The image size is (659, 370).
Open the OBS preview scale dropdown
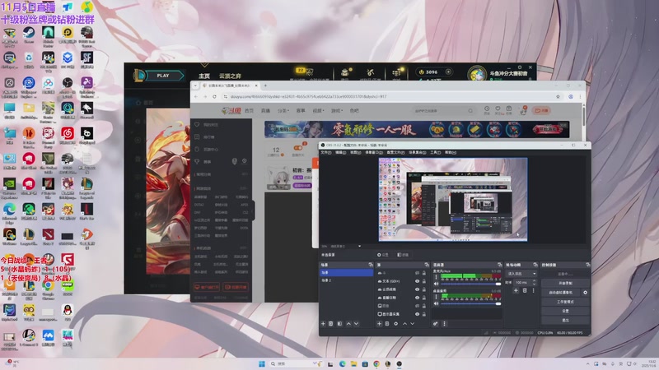359,246
